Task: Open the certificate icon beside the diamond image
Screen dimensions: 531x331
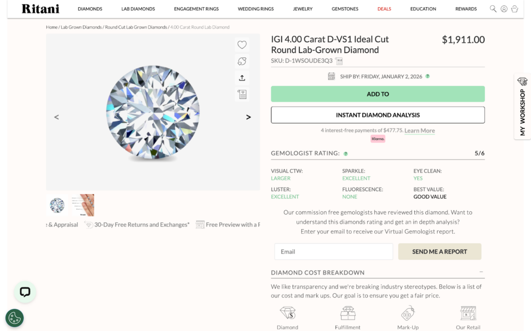Action: point(242,94)
